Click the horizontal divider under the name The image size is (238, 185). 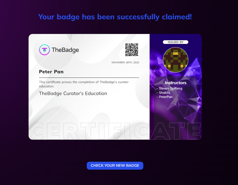coord(89,78)
